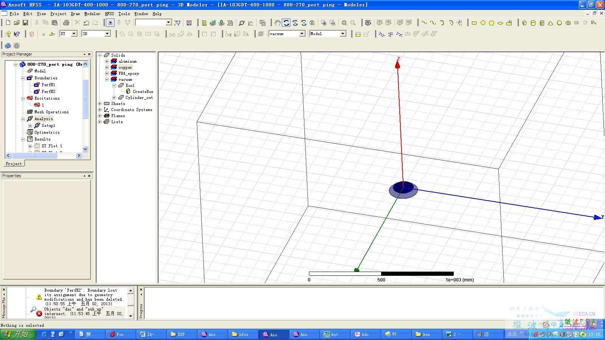Image resolution: width=605 pixels, height=340 pixels.
Task: Pick the Draw regular polygon tool
Action: [x=492, y=23]
